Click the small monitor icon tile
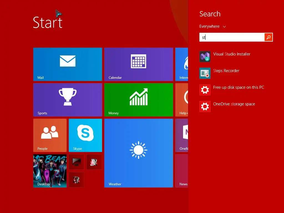 (77, 162)
